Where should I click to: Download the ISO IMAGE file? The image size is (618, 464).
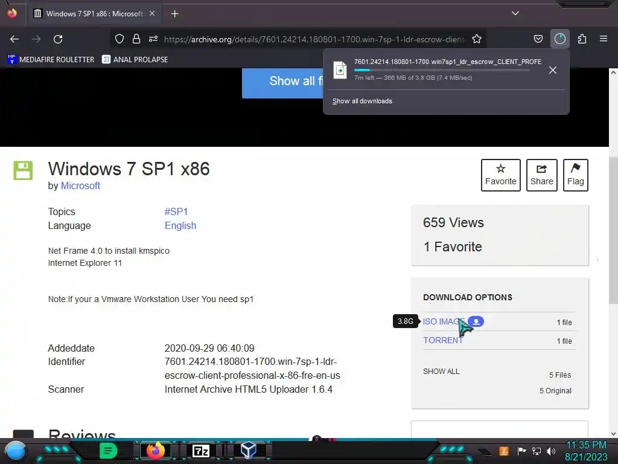point(444,321)
